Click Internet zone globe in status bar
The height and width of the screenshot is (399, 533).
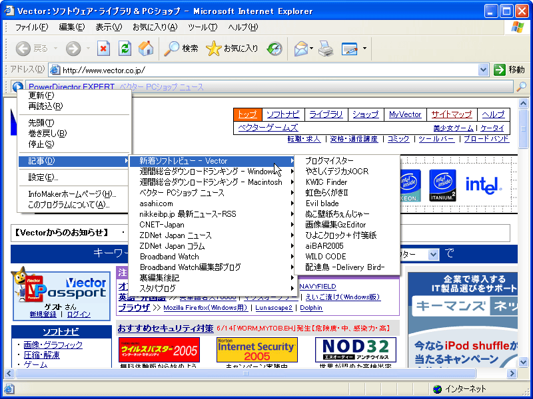[x=438, y=389]
